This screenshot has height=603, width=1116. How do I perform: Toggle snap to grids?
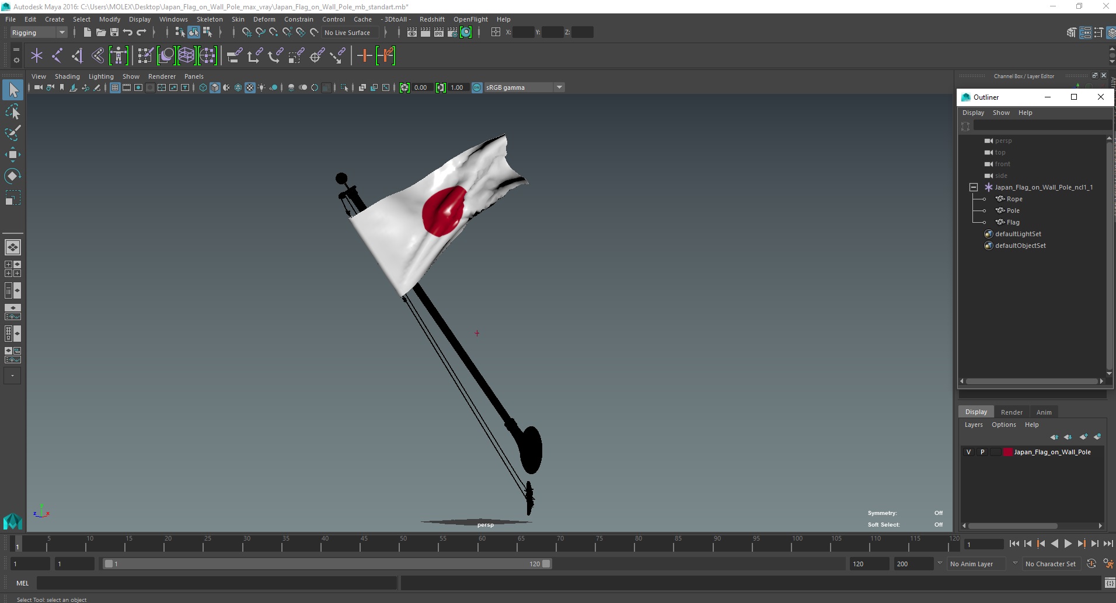(246, 33)
